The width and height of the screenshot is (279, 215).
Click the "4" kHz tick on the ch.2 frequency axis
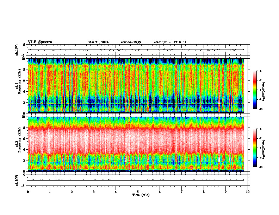(x=24, y=150)
